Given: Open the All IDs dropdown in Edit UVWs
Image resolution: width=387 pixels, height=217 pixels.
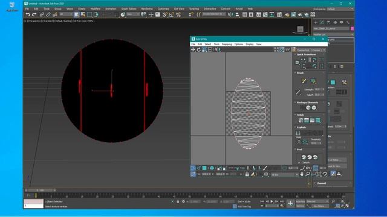Looking at the screenshot, I should (285, 174).
